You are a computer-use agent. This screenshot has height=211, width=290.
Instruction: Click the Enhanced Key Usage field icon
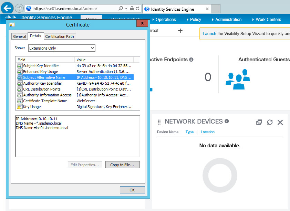coord(20,72)
